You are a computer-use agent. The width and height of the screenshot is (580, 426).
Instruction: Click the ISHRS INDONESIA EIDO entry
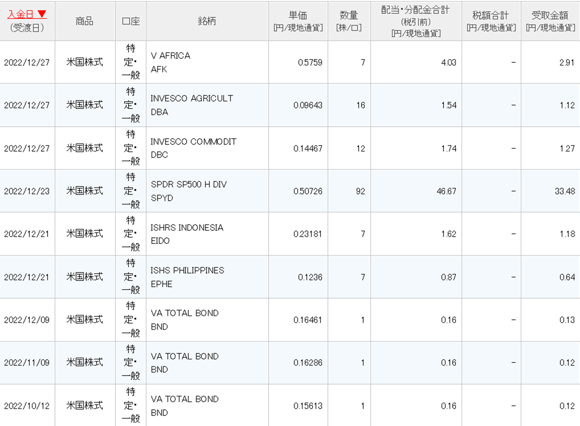(x=187, y=234)
